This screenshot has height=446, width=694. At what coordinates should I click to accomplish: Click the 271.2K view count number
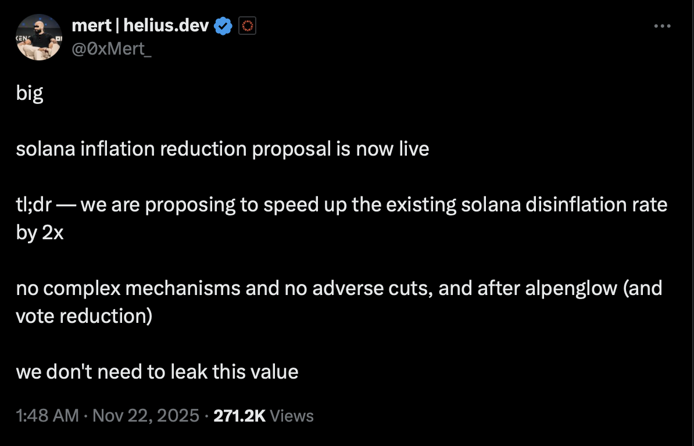239,416
